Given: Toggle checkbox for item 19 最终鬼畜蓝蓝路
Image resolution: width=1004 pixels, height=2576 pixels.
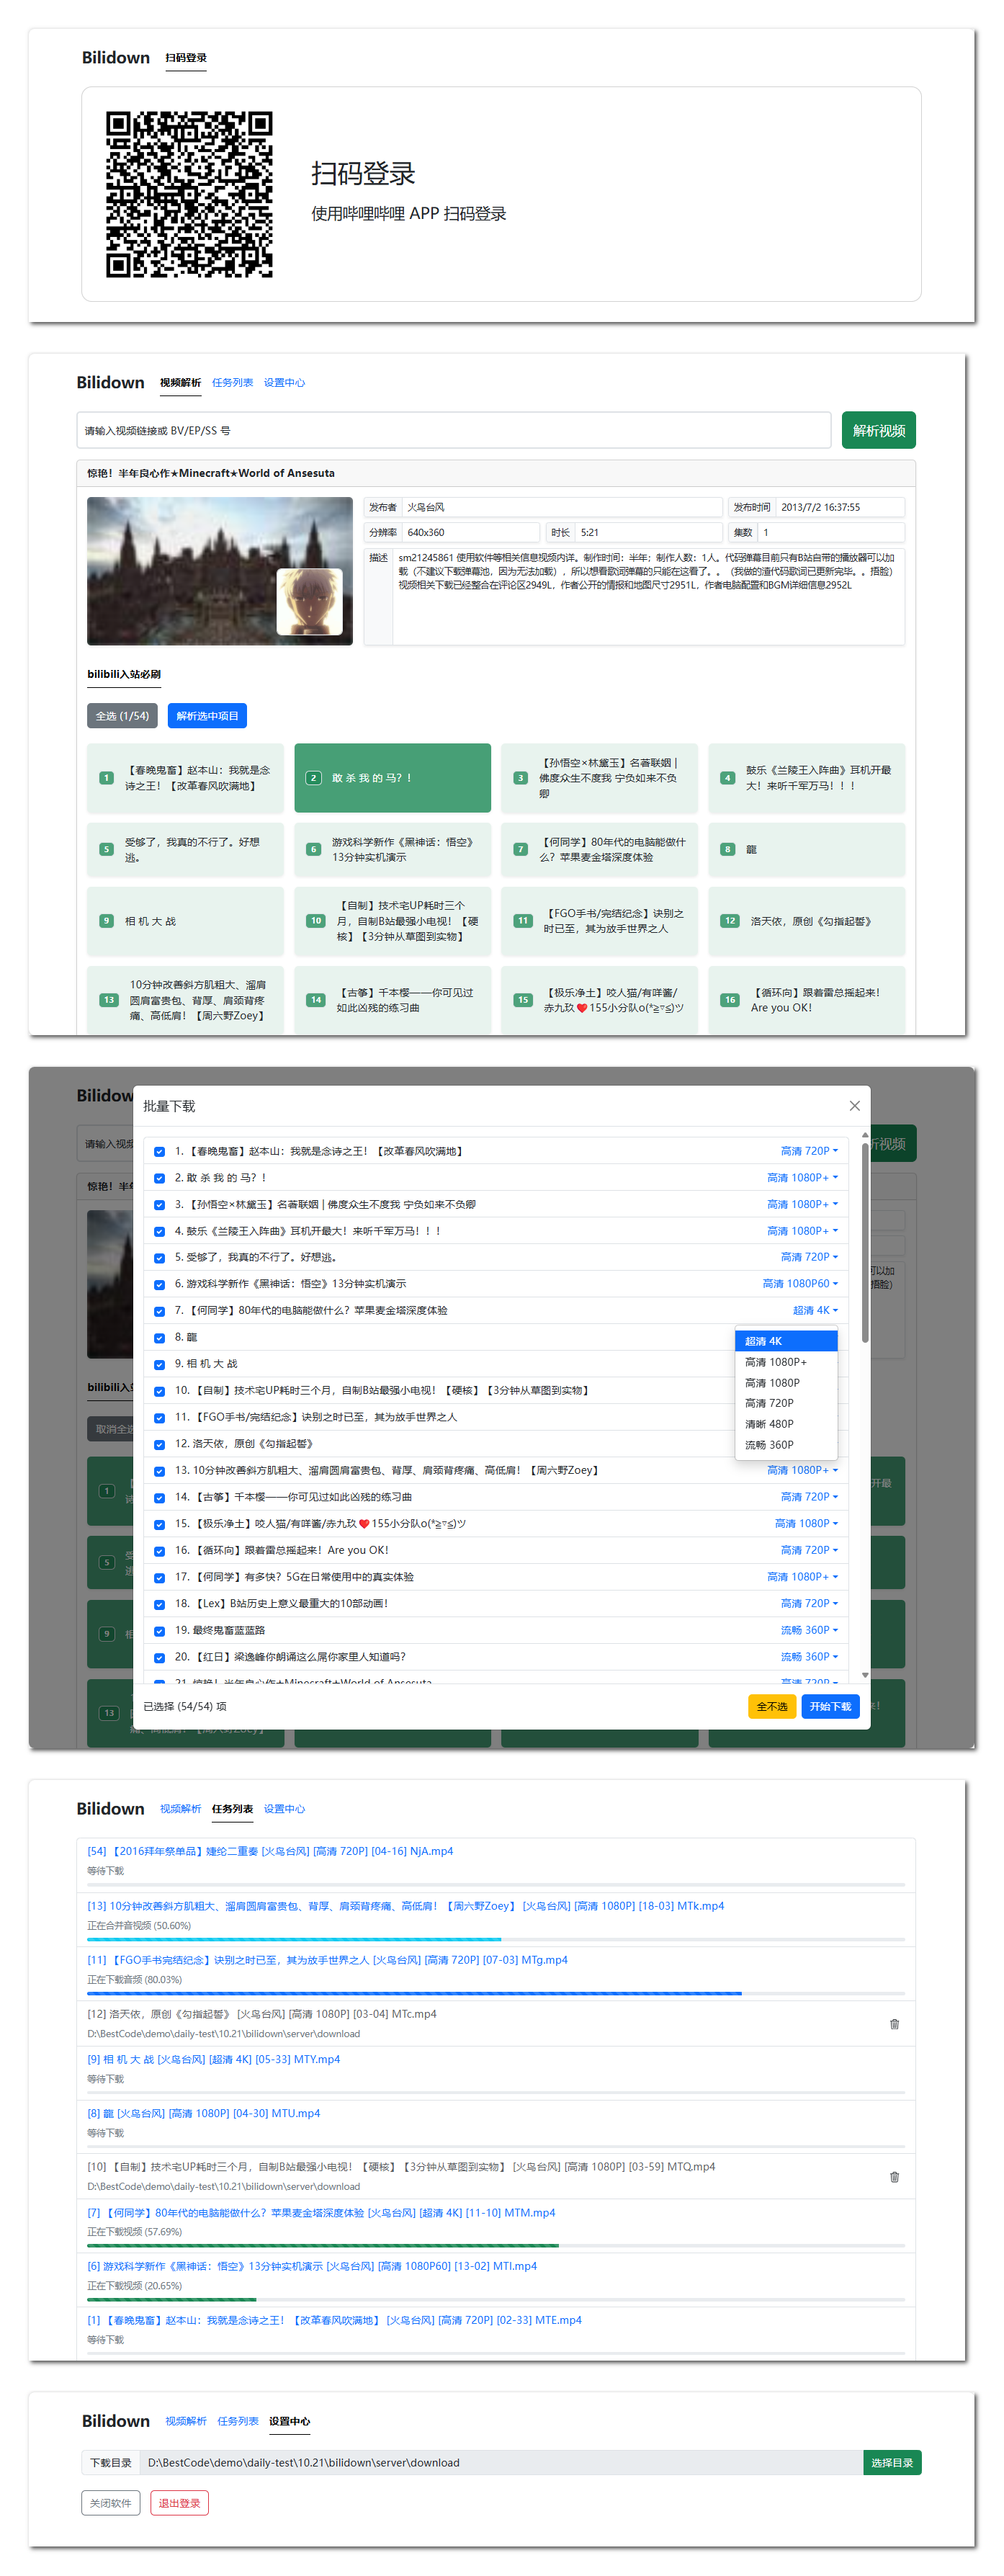Looking at the screenshot, I should pos(160,1630).
